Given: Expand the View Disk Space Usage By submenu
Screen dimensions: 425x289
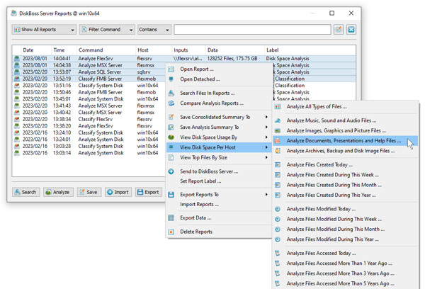Looking at the screenshot, I should (266, 137).
